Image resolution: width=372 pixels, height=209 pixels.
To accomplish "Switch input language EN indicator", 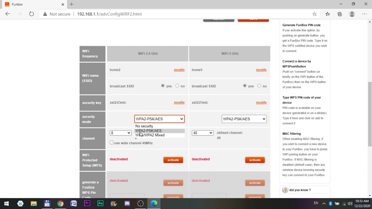I will tap(316, 203).
